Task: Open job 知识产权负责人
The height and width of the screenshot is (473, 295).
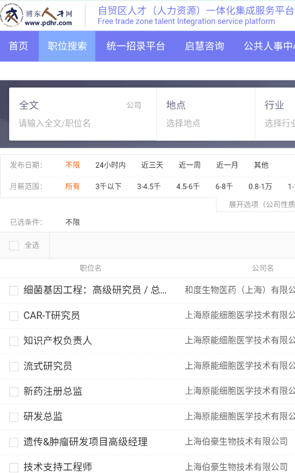Action: 57,341
